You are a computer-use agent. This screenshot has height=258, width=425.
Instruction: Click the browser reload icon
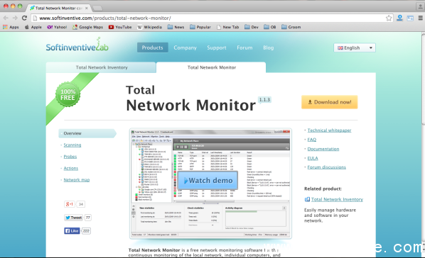(x=24, y=18)
